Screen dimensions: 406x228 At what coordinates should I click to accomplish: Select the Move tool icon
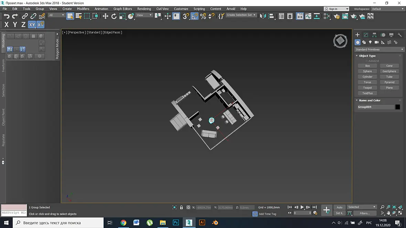point(105,16)
